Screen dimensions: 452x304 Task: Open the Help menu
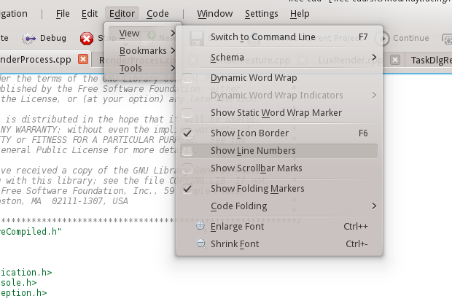point(300,14)
